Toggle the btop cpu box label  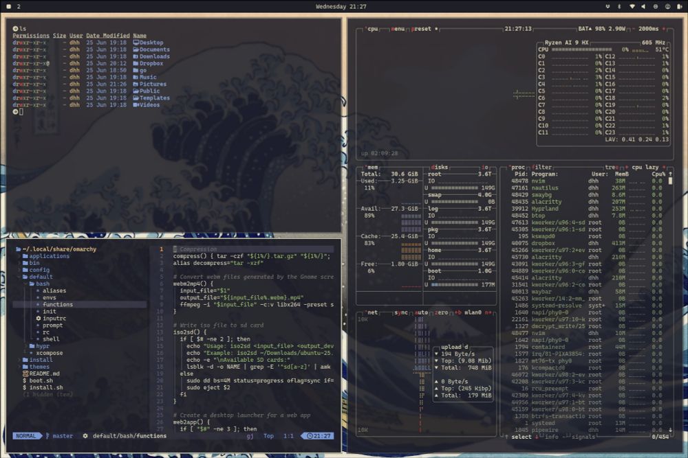[x=373, y=29]
